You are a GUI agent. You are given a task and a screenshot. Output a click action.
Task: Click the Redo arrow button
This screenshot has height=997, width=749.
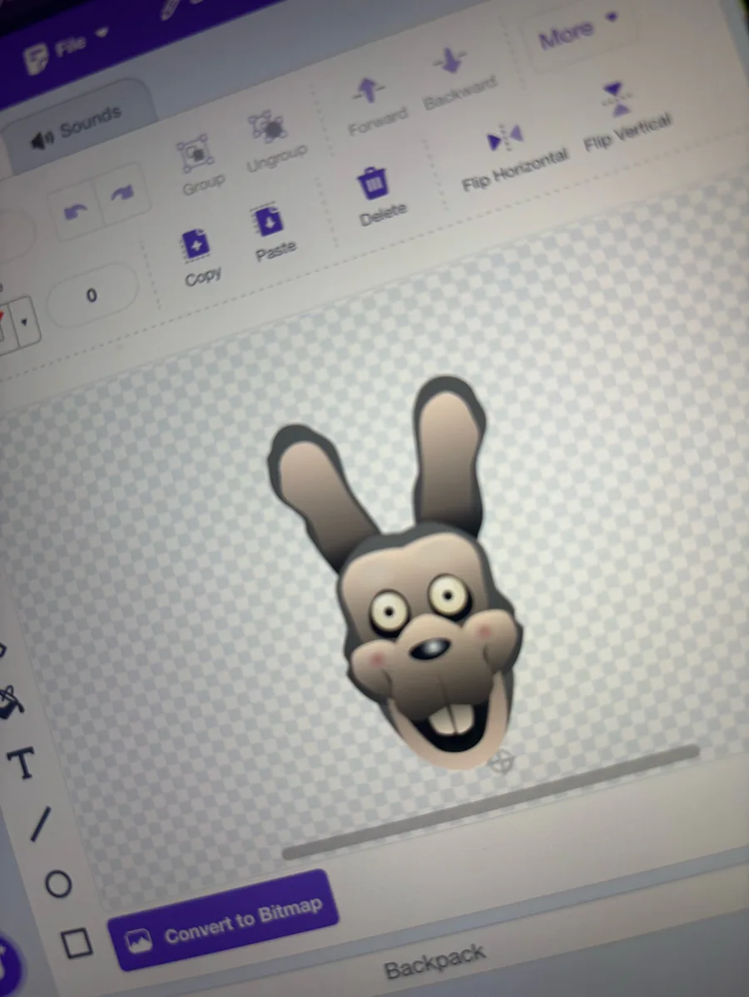tap(122, 192)
